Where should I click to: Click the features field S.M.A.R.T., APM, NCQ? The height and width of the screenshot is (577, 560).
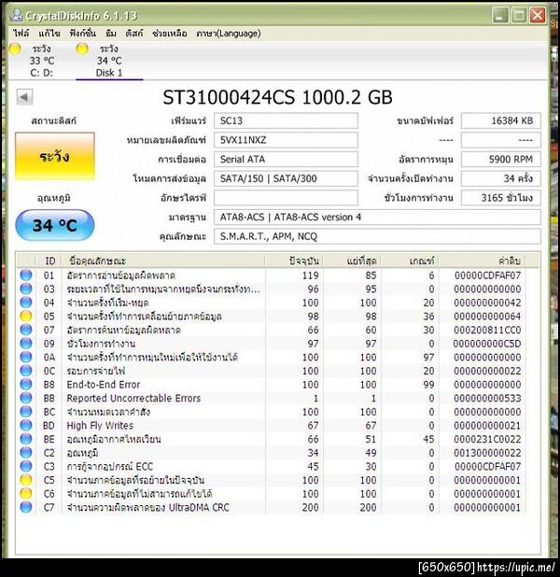click(x=377, y=236)
